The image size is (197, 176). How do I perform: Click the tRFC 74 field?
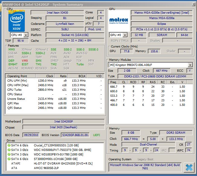(189, 150)
